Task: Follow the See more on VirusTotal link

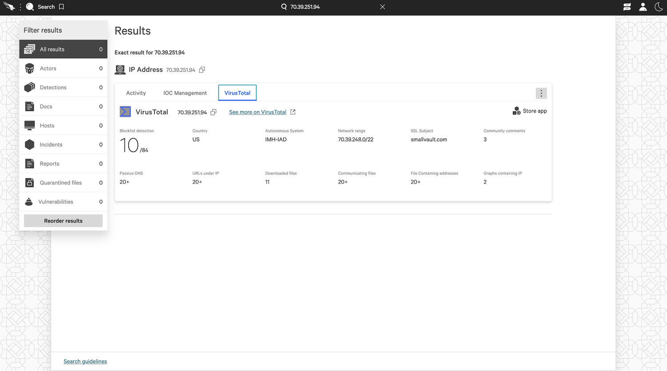Action: coord(258,112)
